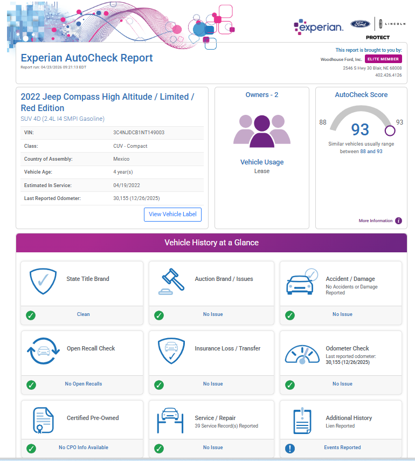Open No Issue link under Odometer Check
Image resolution: width=415 pixels, height=461 pixels.
click(x=342, y=384)
